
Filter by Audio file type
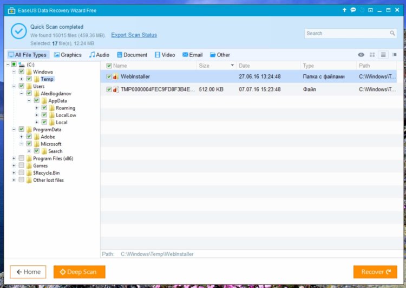click(99, 55)
